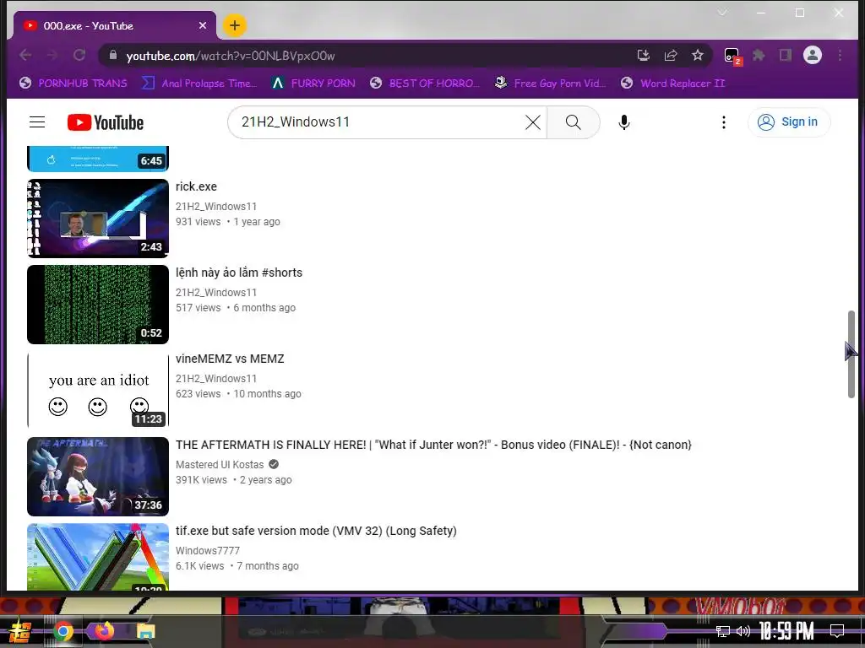
Task: Select the 000.exe - YouTube tab
Action: [x=114, y=25]
